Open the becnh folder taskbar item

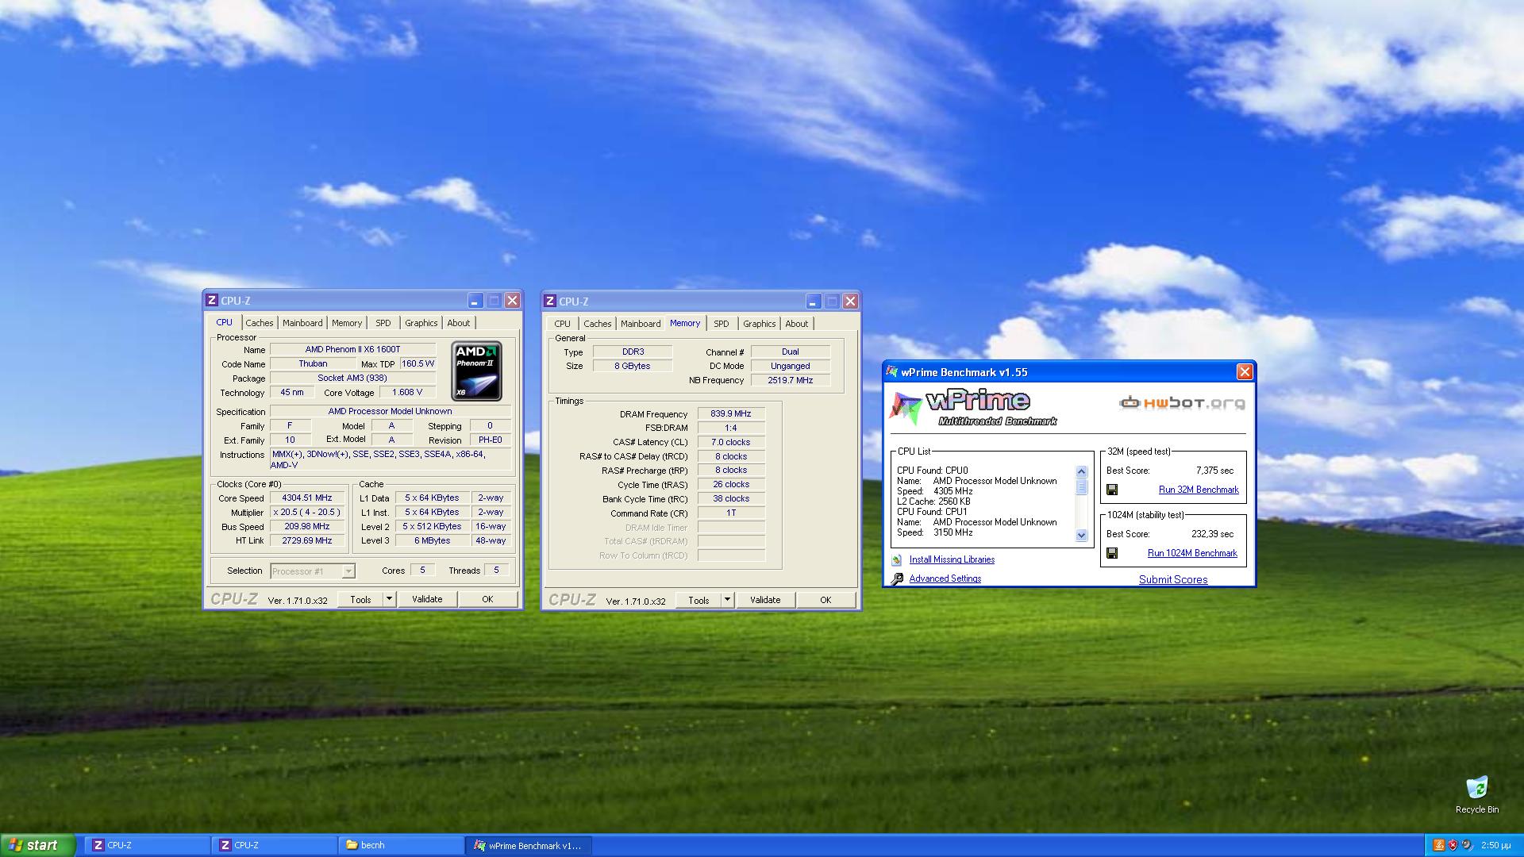(402, 845)
